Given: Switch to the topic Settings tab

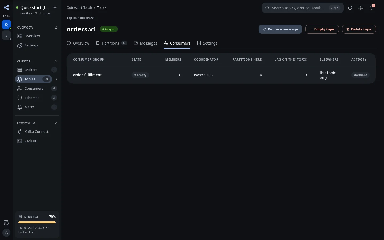Looking at the screenshot, I should pyautogui.click(x=207, y=43).
